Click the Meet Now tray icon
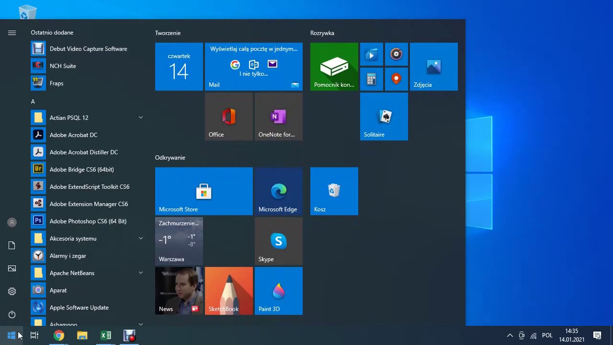The height and width of the screenshot is (345, 613). pyautogui.click(x=522, y=335)
